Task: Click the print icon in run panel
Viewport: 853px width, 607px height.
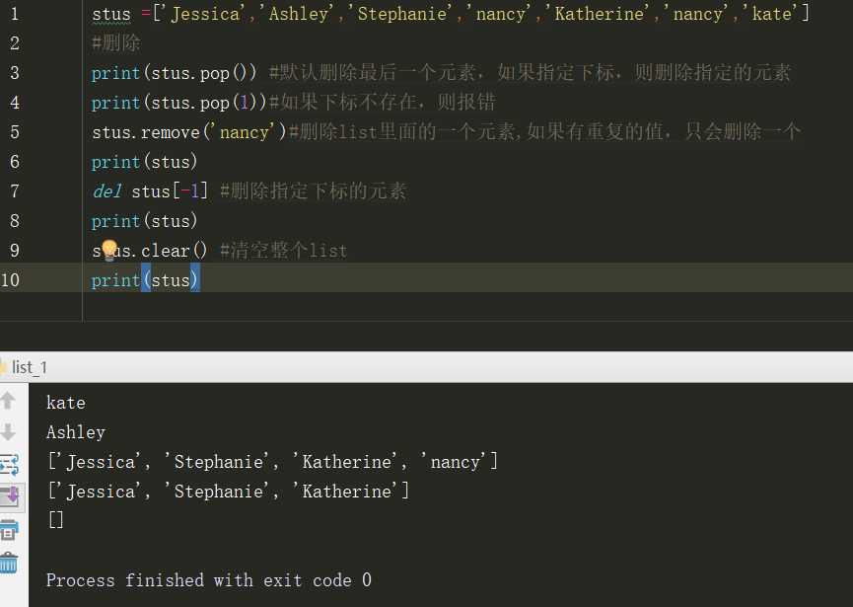Action: point(9,529)
